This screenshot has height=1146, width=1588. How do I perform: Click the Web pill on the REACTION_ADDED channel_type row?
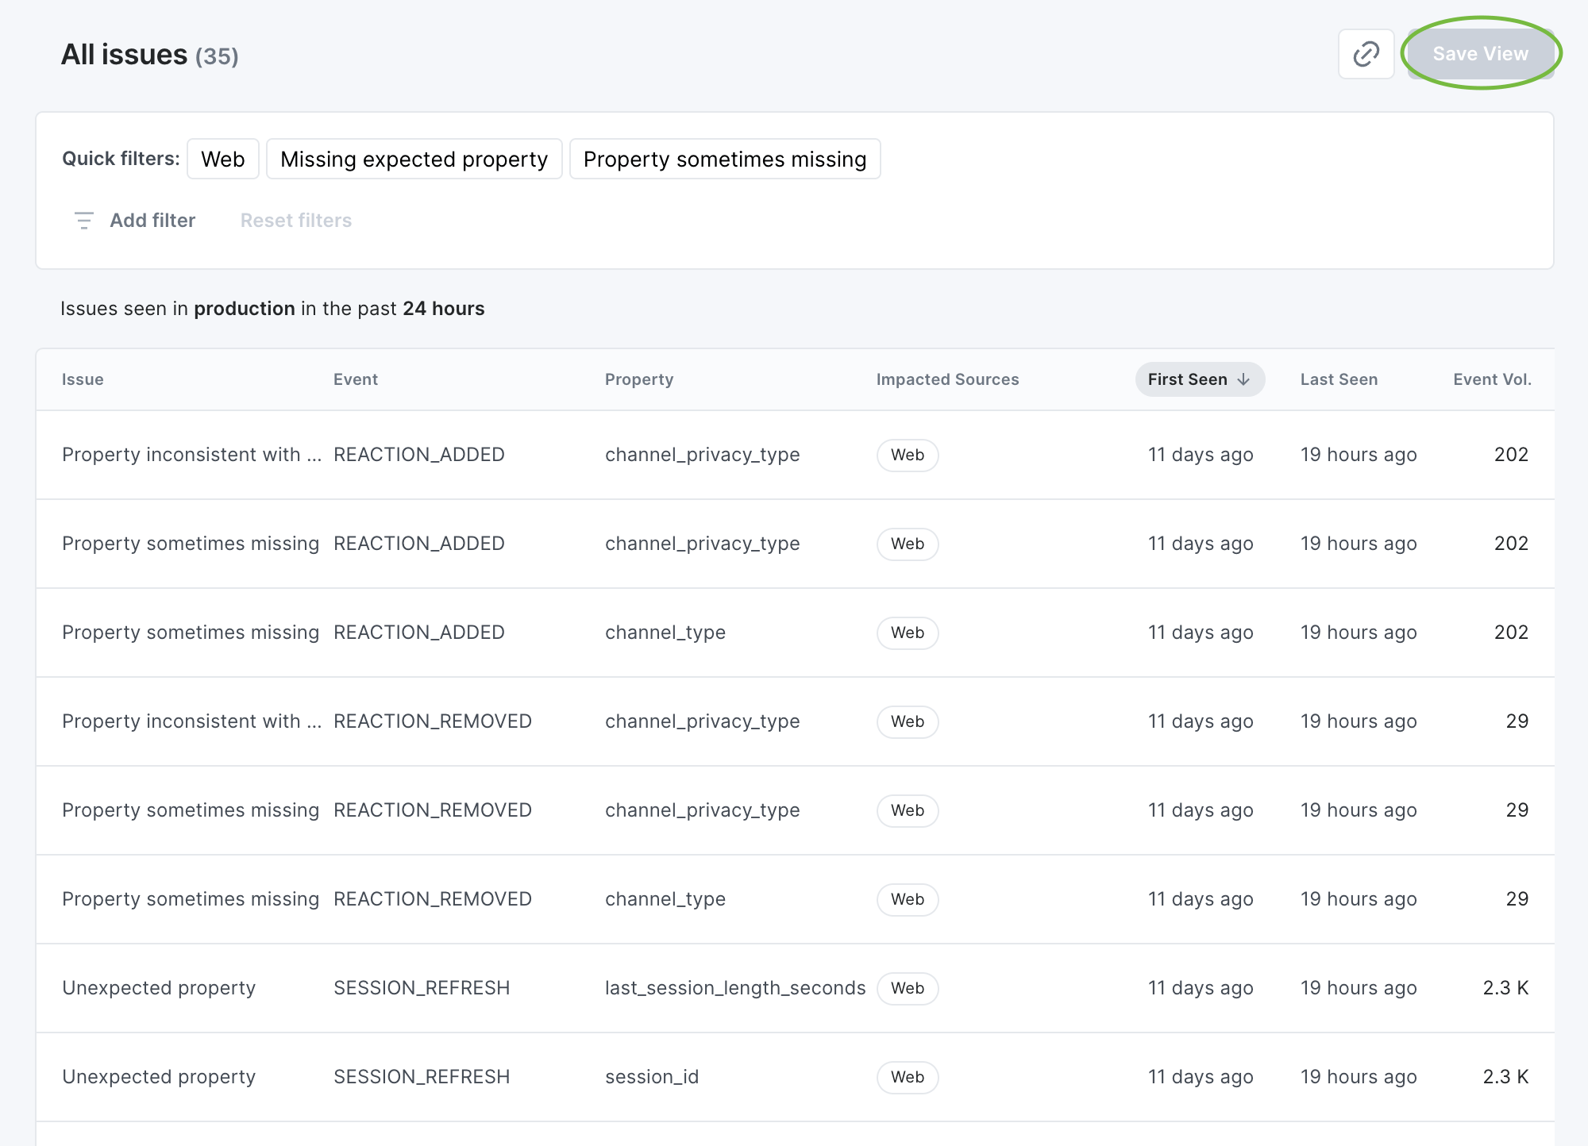[x=907, y=633]
